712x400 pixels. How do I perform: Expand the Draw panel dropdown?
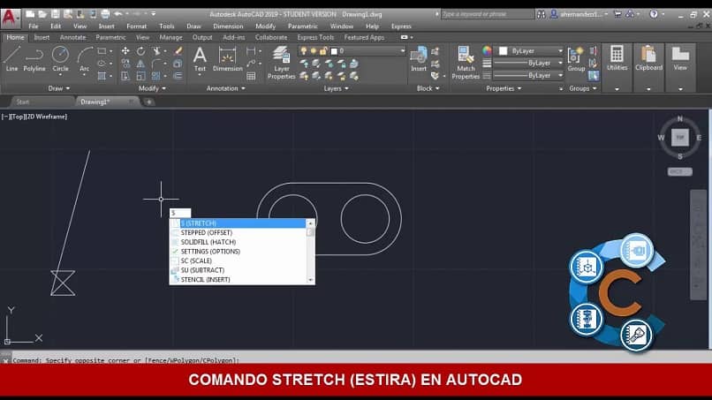[x=60, y=88]
